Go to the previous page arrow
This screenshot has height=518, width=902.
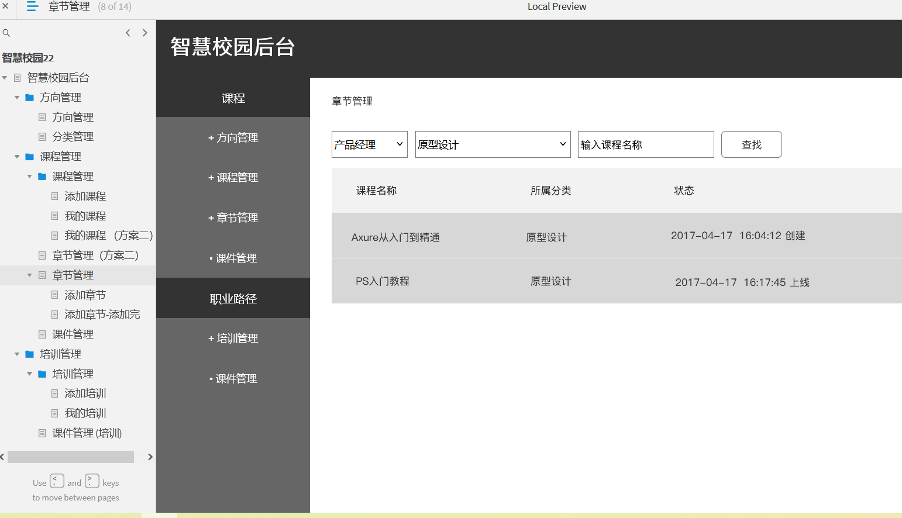click(128, 33)
